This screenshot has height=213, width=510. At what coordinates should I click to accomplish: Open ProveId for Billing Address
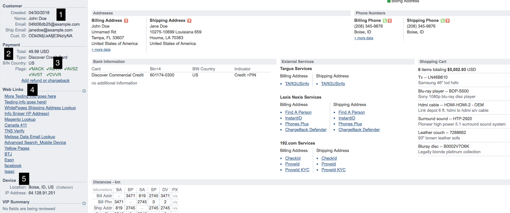[292, 164]
